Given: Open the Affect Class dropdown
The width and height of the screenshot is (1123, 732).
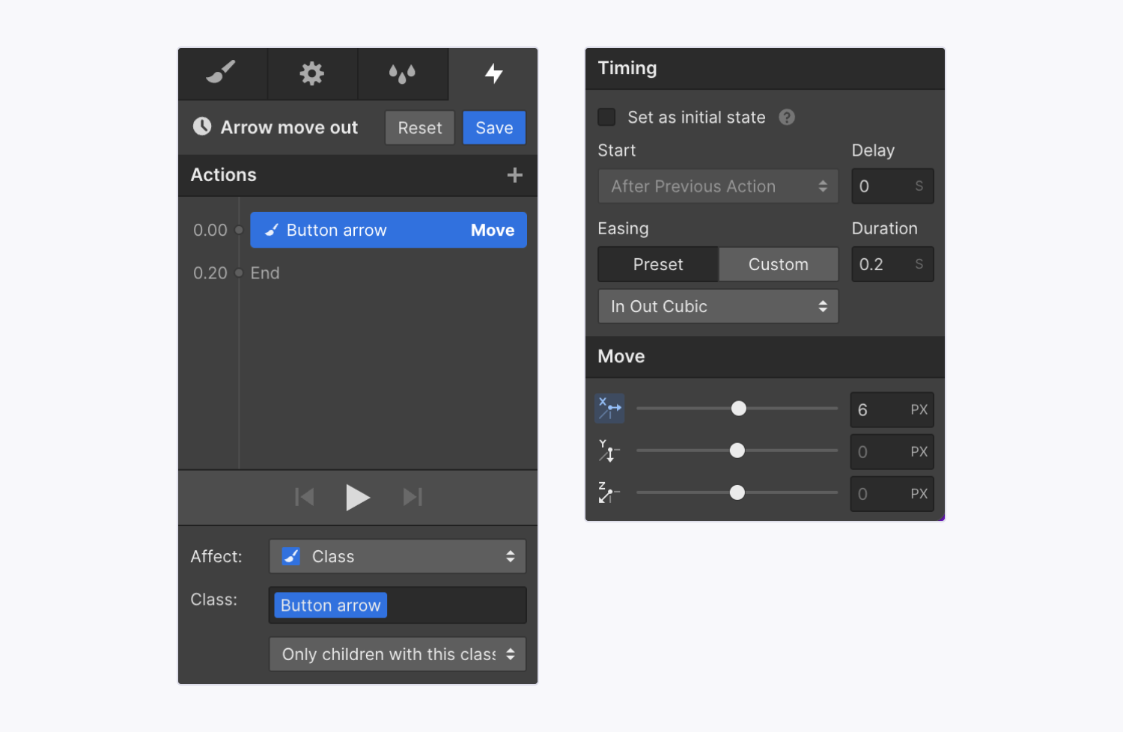Looking at the screenshot, I should pyautogui.click(x=398, y=556).
